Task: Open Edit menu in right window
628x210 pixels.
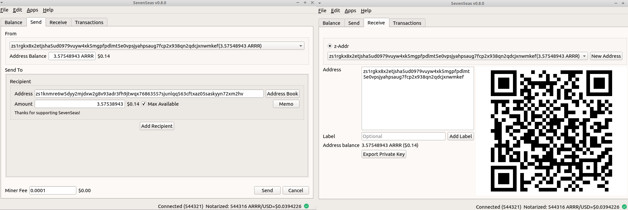Action: tap(335, 11)
